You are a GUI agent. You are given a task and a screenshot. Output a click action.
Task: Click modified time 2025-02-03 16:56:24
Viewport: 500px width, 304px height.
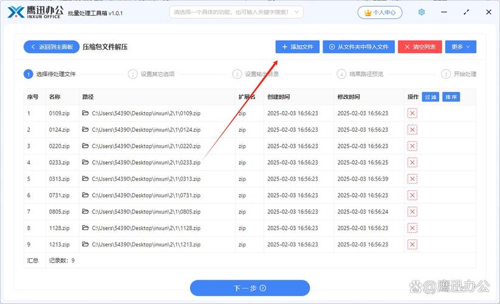coord(363,212)
